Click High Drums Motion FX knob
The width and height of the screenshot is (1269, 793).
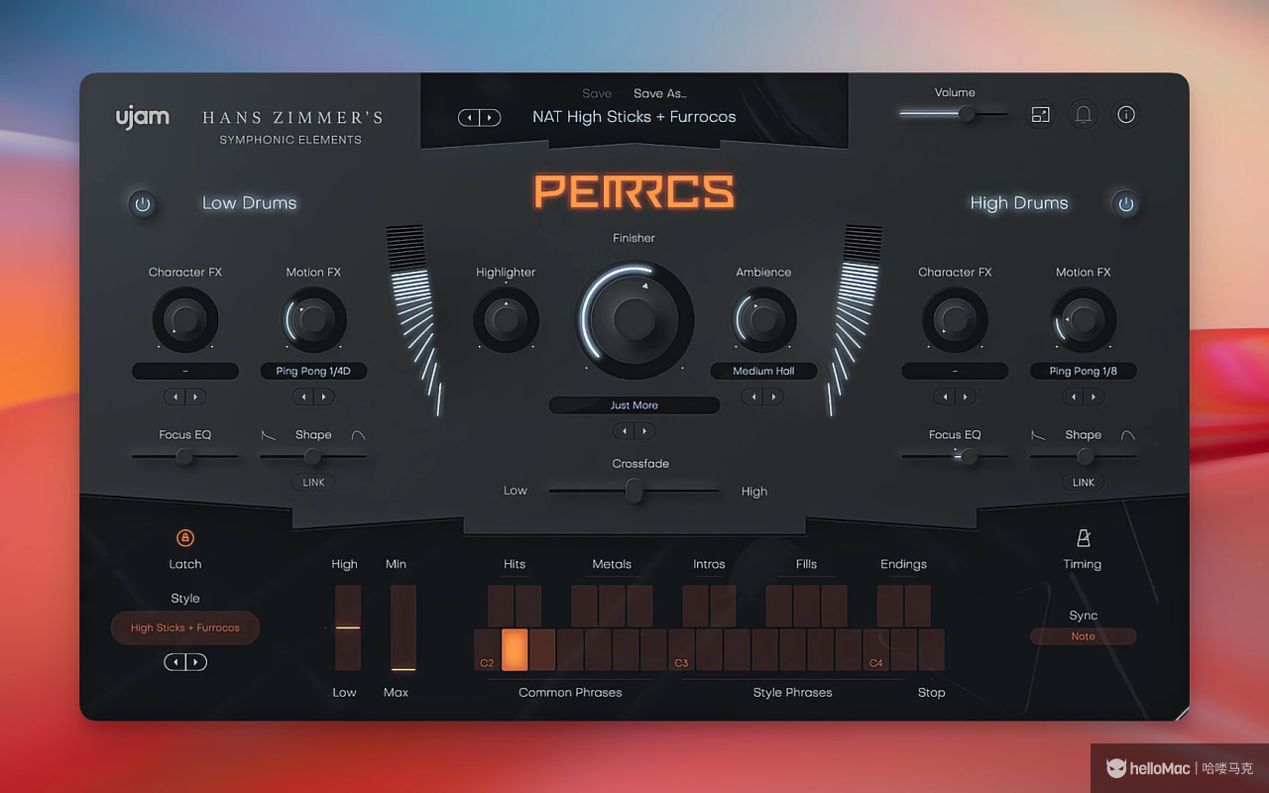click(1084, 319)
